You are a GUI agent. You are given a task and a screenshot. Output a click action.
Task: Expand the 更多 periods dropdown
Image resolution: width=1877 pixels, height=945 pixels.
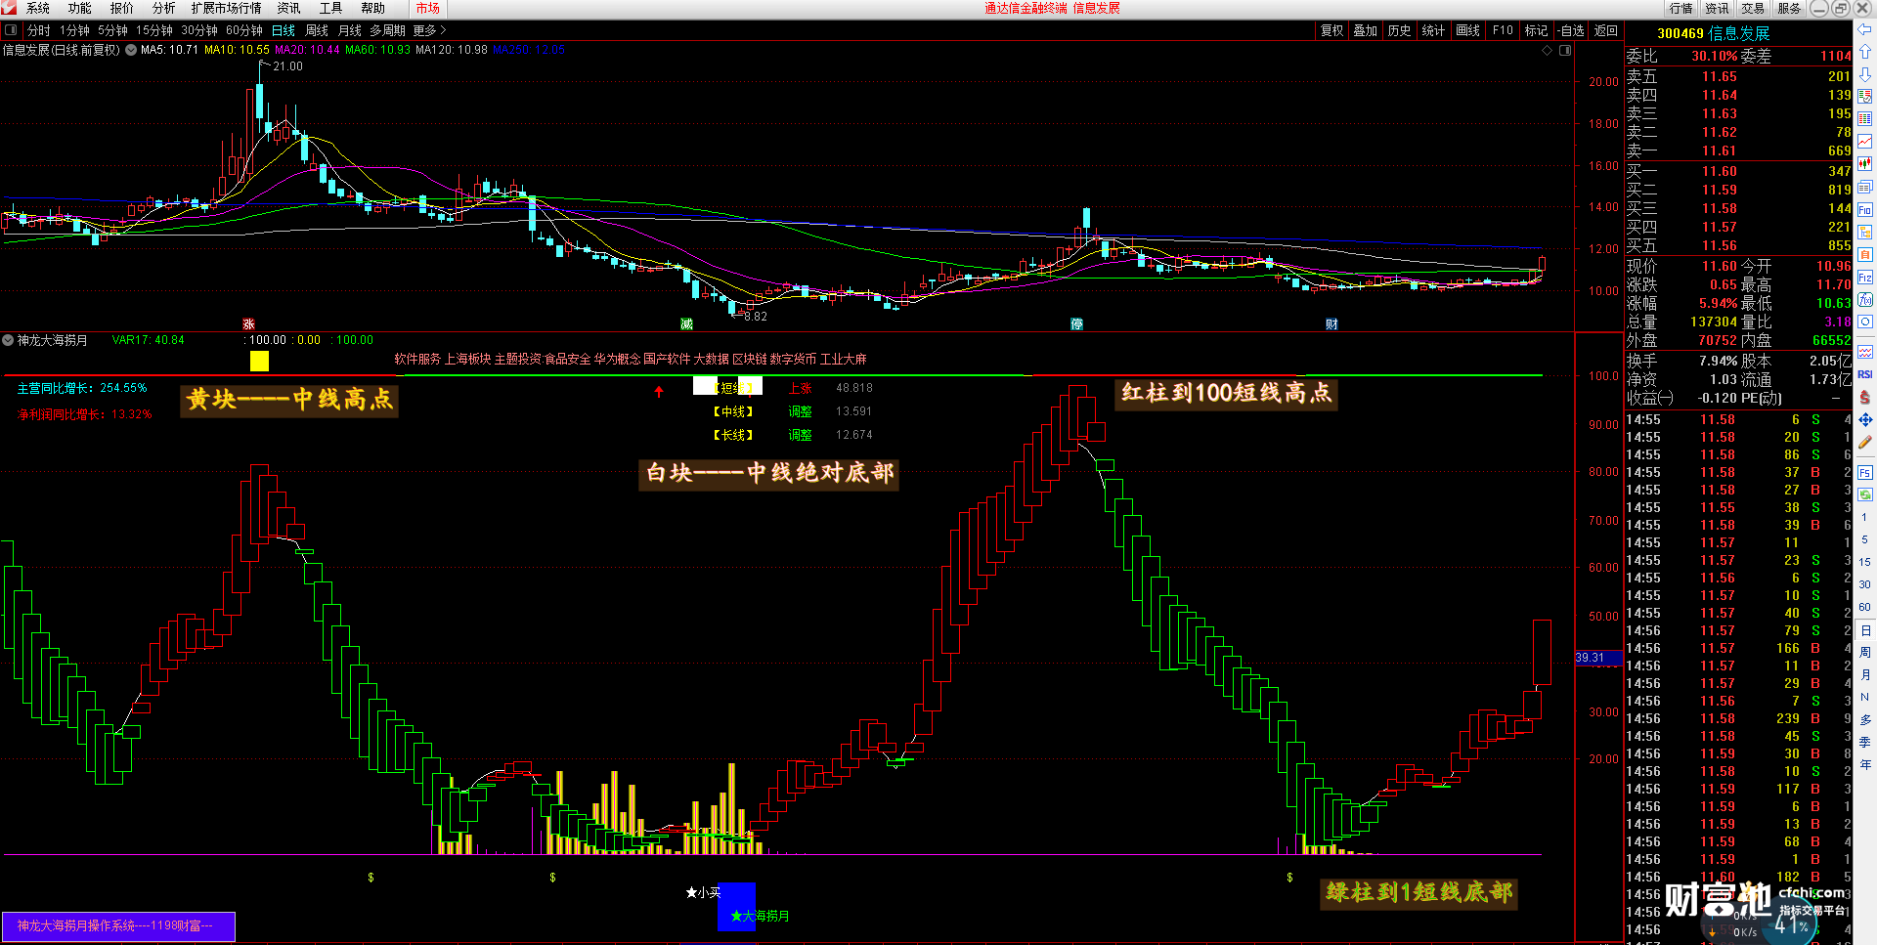click(x=429, y=30)
